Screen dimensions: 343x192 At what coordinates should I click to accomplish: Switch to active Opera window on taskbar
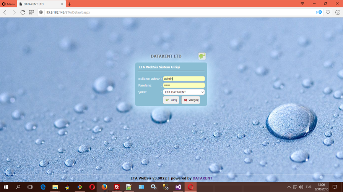click(190, 187)
